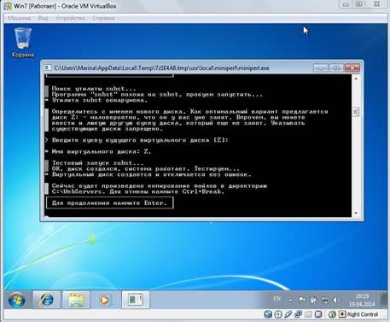Viewport: 390px width, 322px height.
Task: Maximize the Oracle VM VirtualBox window
Action: click(x=359, y=4)
